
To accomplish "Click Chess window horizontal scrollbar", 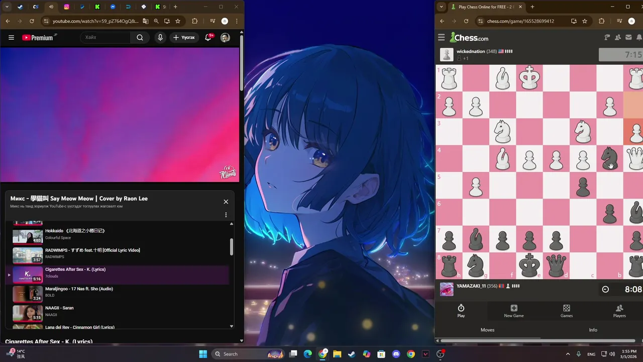I will pos(538,340).
